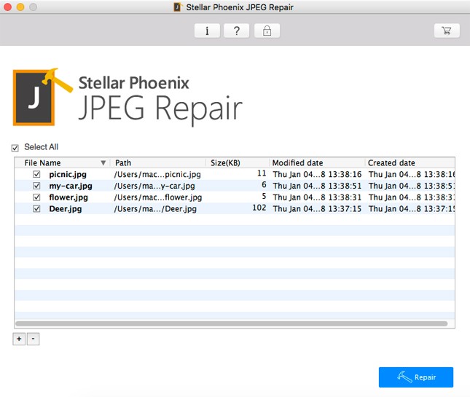Click the size value 102
470x397 pixels.
[x=259, y=208]
